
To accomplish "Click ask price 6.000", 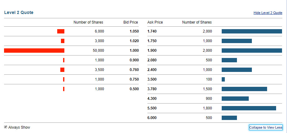I will [x=152, y=118].
